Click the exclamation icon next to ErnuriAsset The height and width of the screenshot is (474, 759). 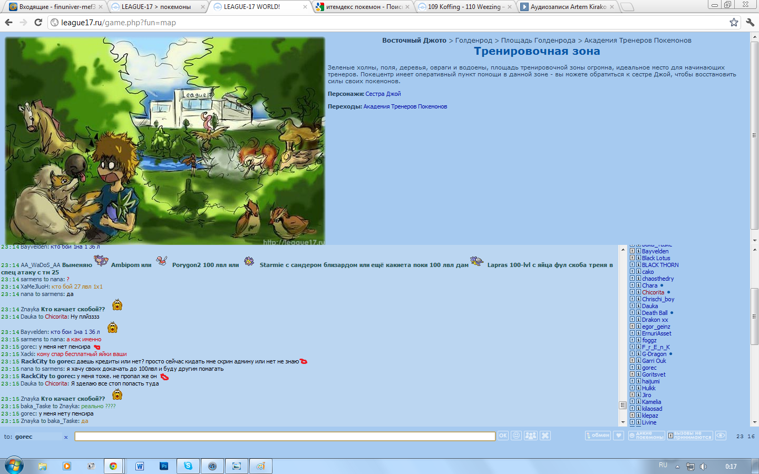click(632, 333)
